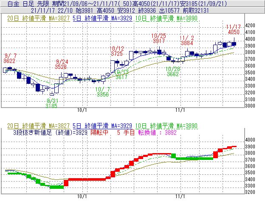Click the 11/1 date label under lower chart
Viewport: 265px width, 202px height.
180,196
